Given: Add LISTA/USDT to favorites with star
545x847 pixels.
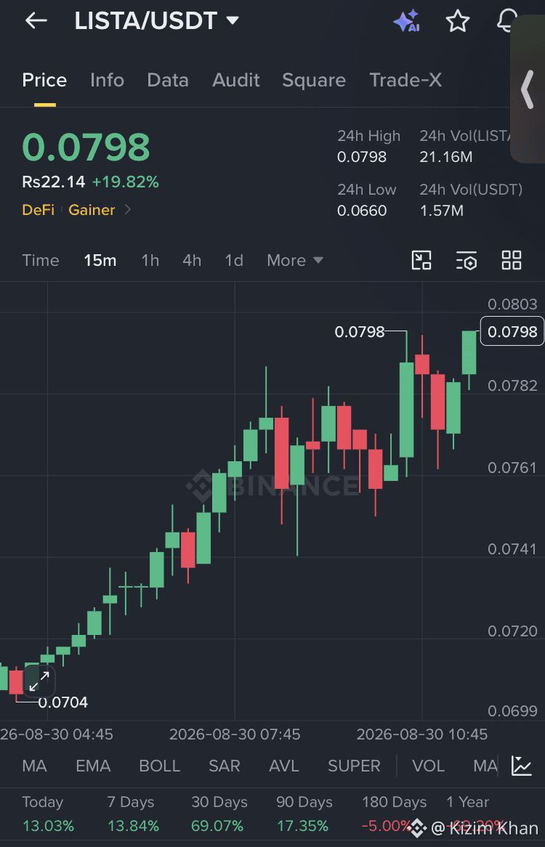Looking at the screenshot, I should (x=458, y=21).
